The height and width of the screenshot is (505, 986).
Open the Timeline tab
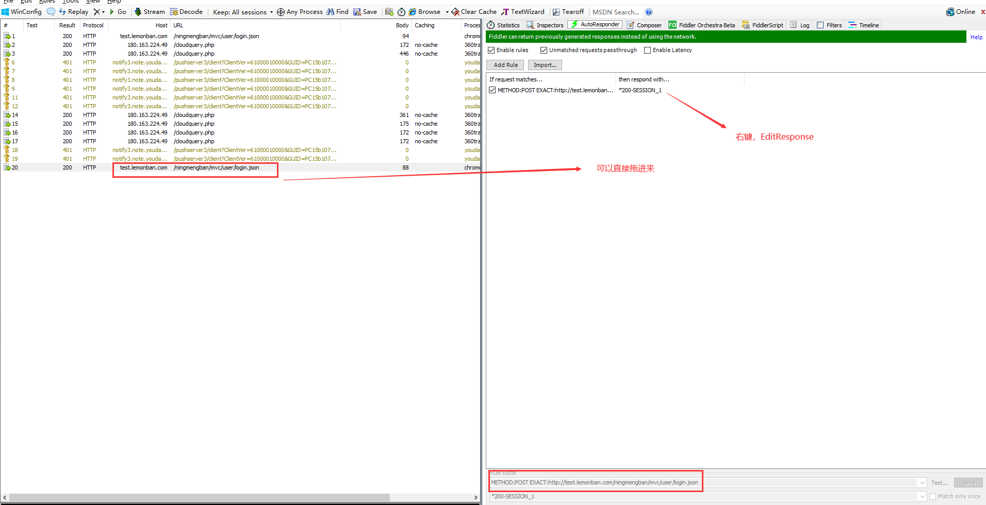tap(864, 25)
